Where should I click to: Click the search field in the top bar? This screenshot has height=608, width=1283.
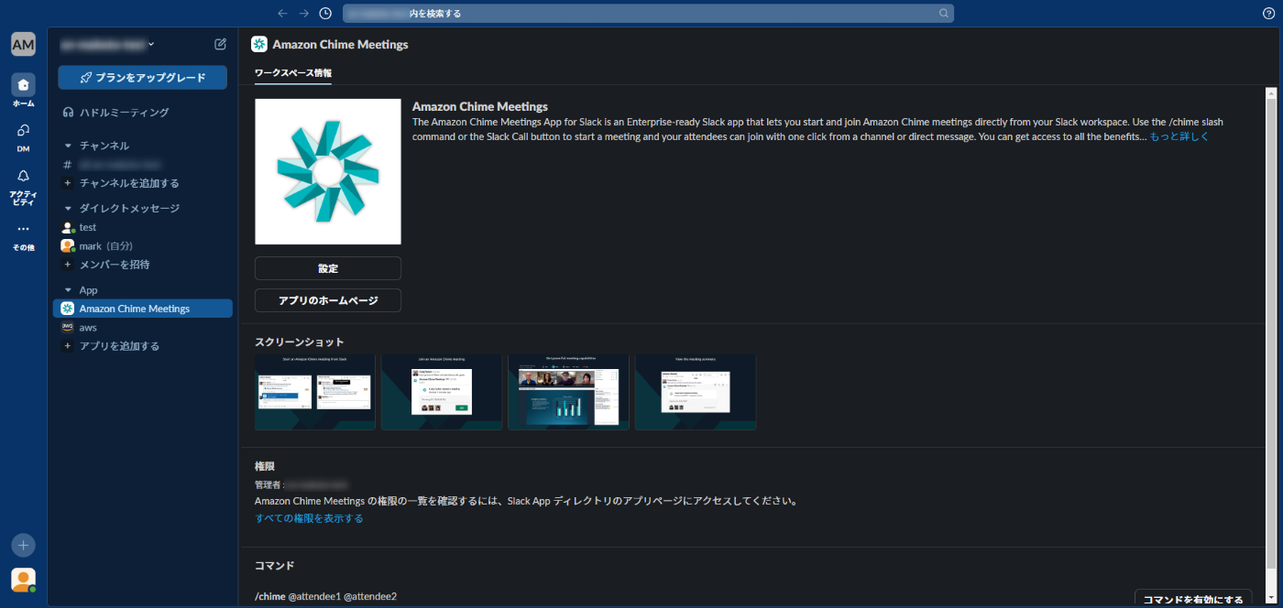pyautogui.click(x=648, y=13)
